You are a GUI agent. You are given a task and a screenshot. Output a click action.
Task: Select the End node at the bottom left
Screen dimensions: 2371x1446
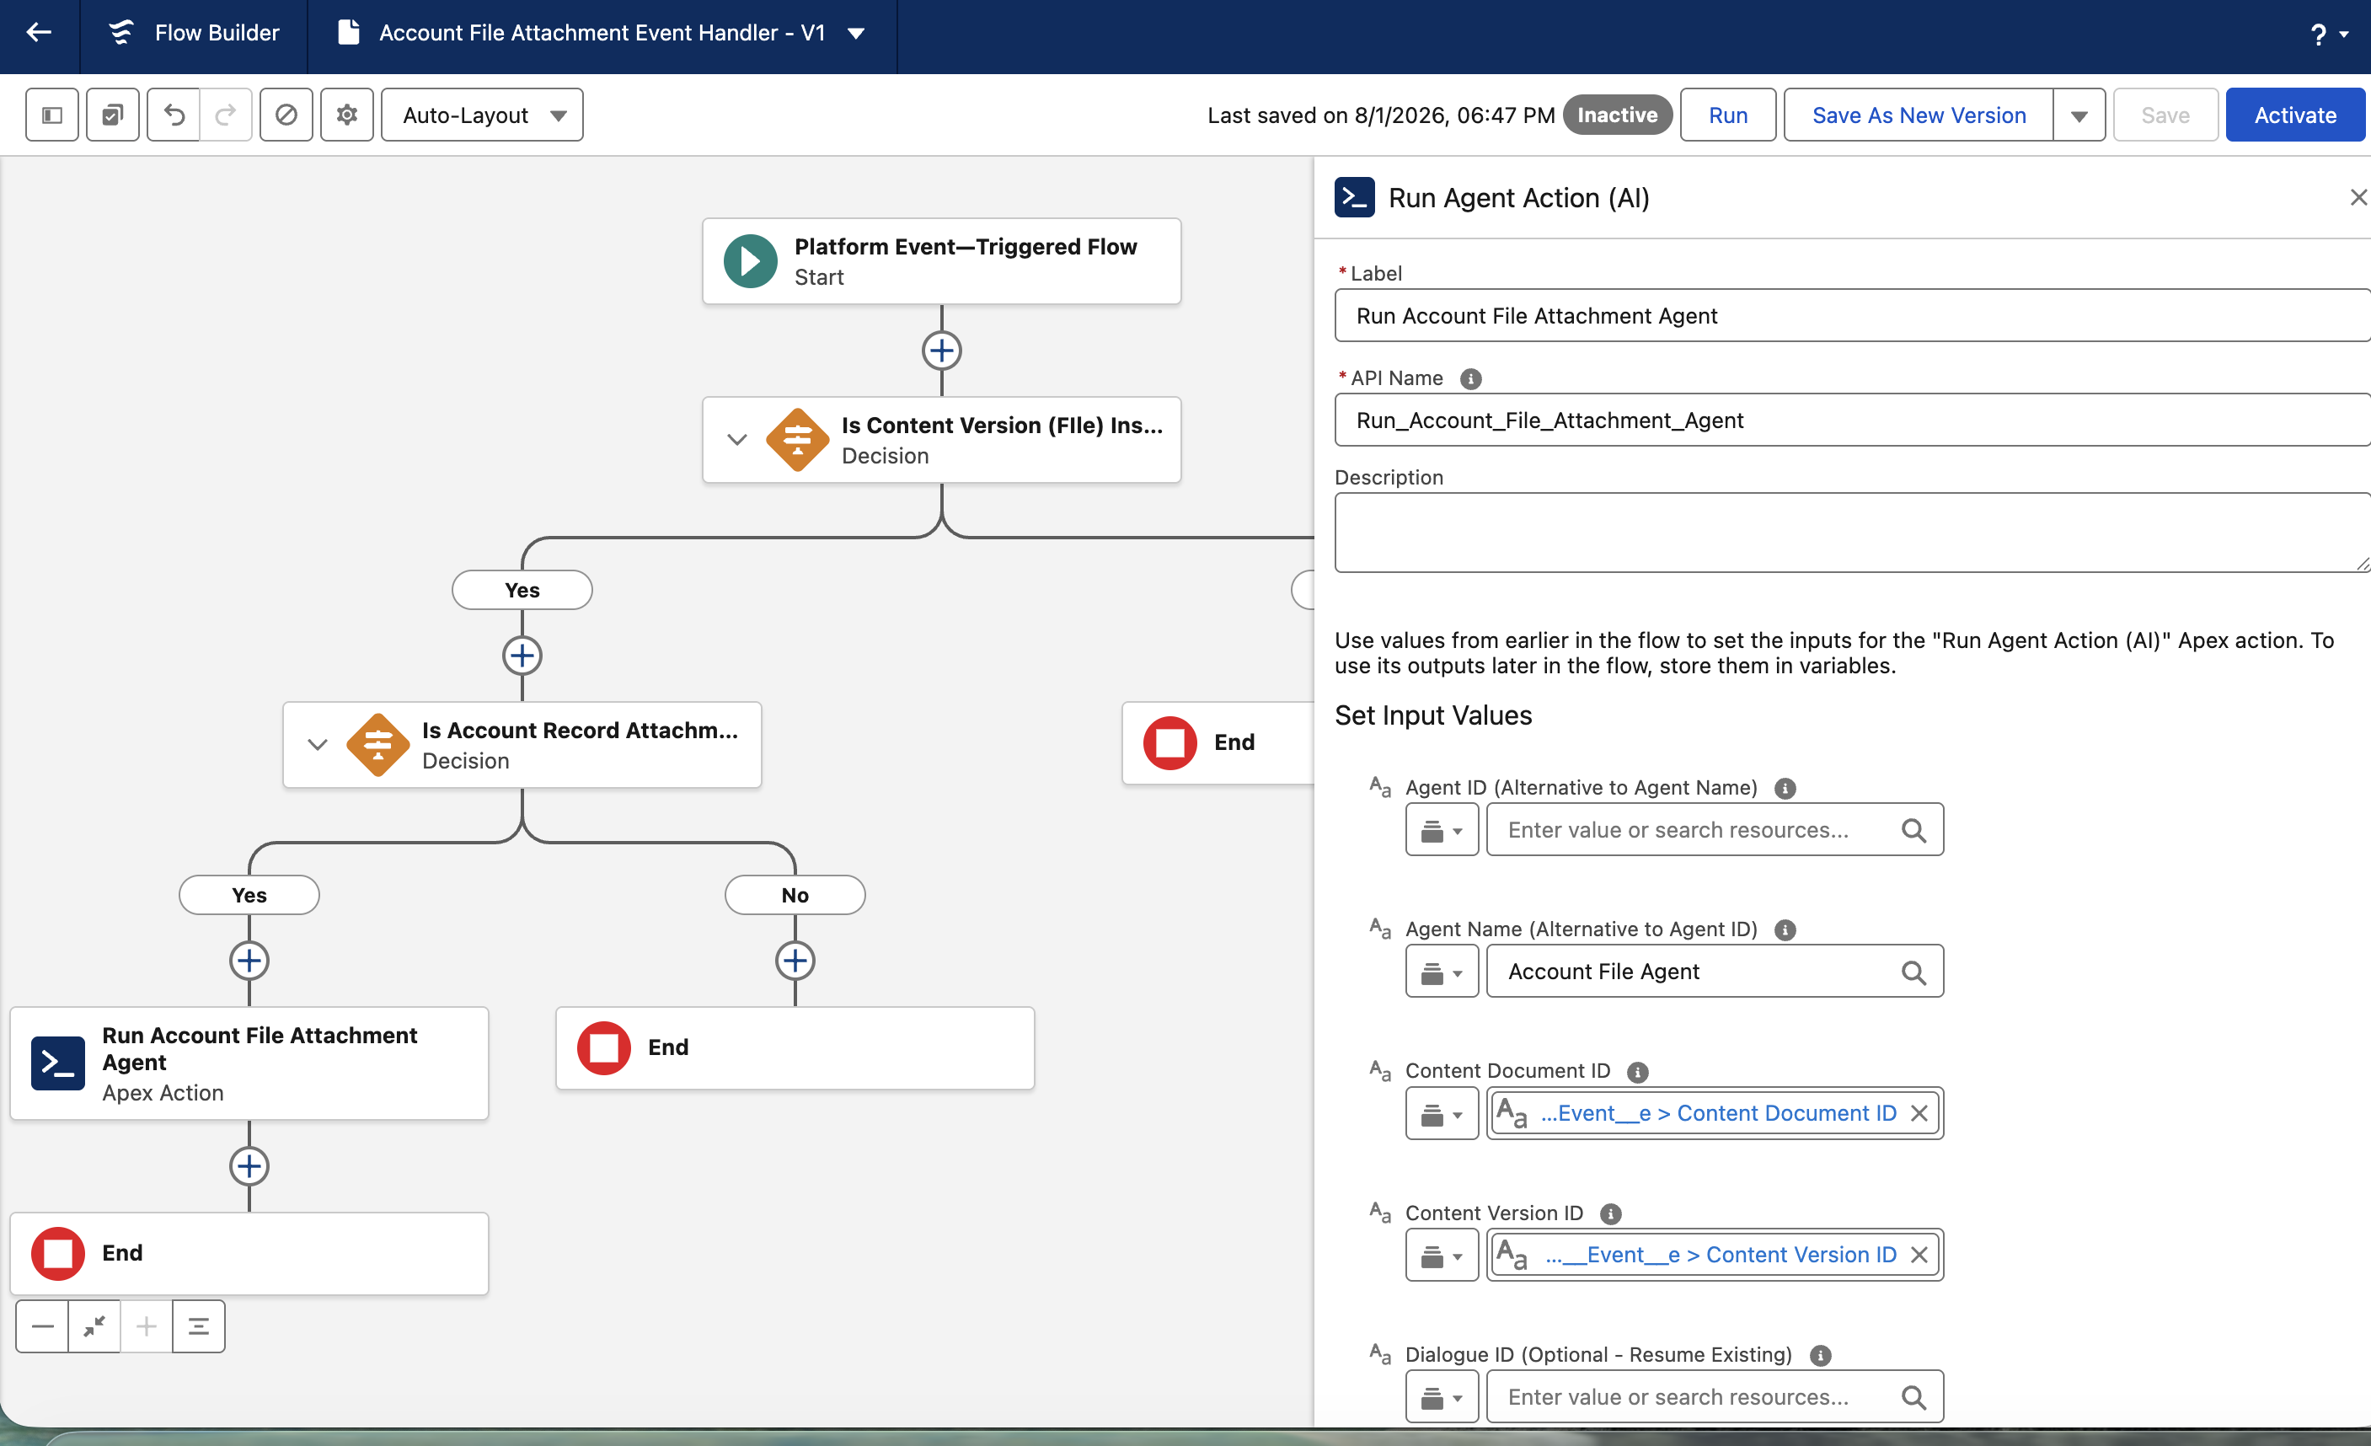(x=249, y=1254)
